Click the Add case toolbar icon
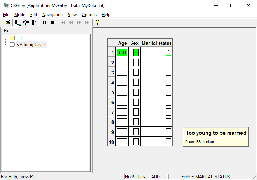The height and width of the screenshot is (180, 257). tap(17, 22)
